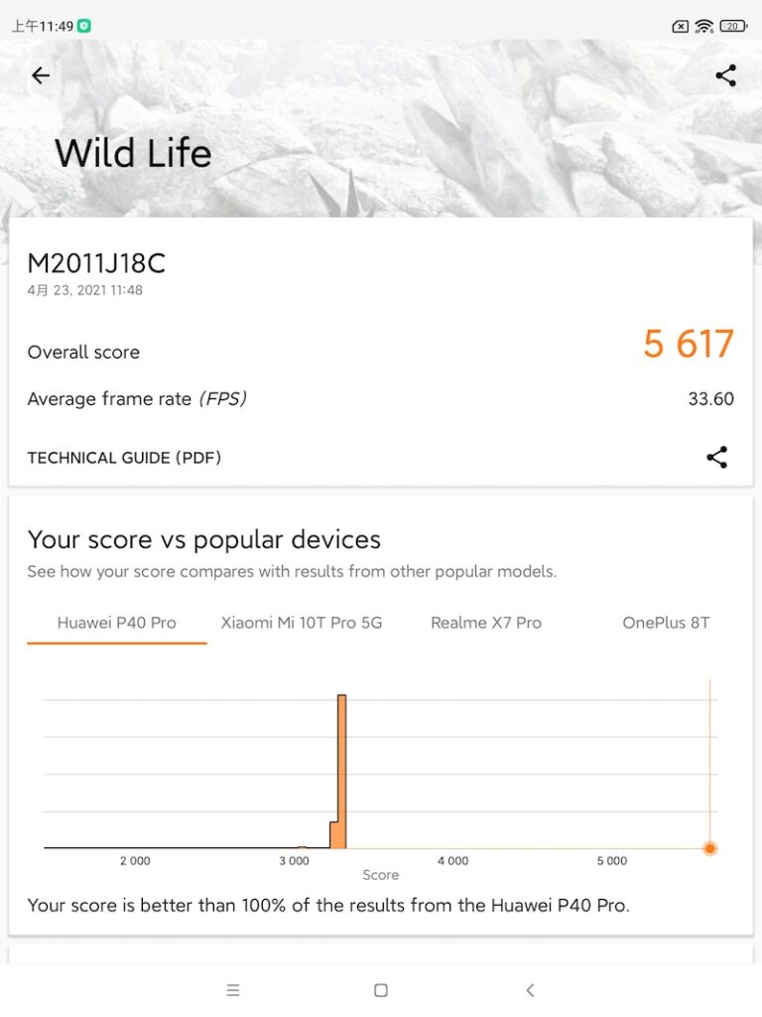
Task: Open the recent apps menu navigation icon
Action: [x=233, y=990]
